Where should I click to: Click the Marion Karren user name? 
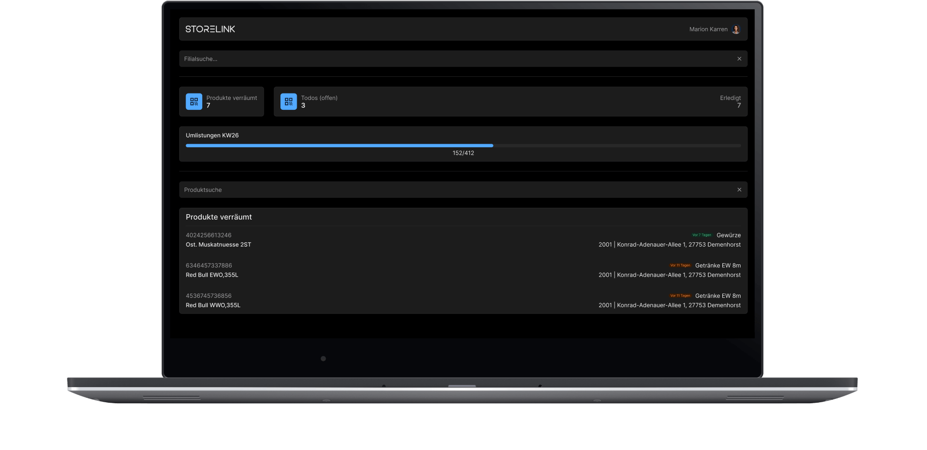click(x=708, y=30)
